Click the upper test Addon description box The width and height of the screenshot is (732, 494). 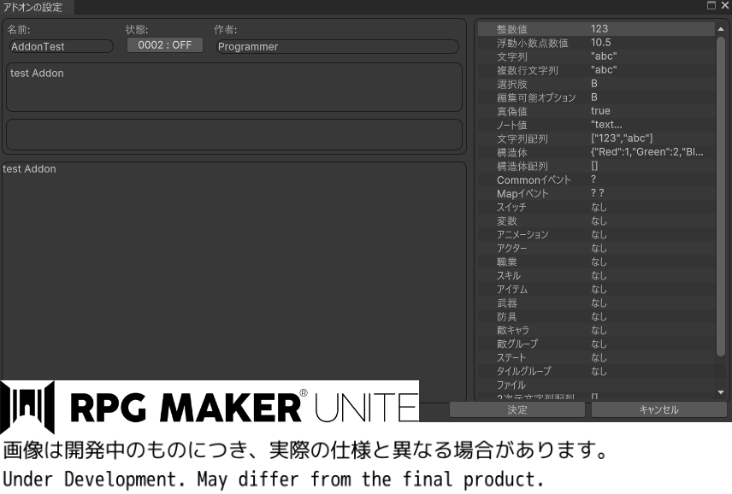point(233,86)
